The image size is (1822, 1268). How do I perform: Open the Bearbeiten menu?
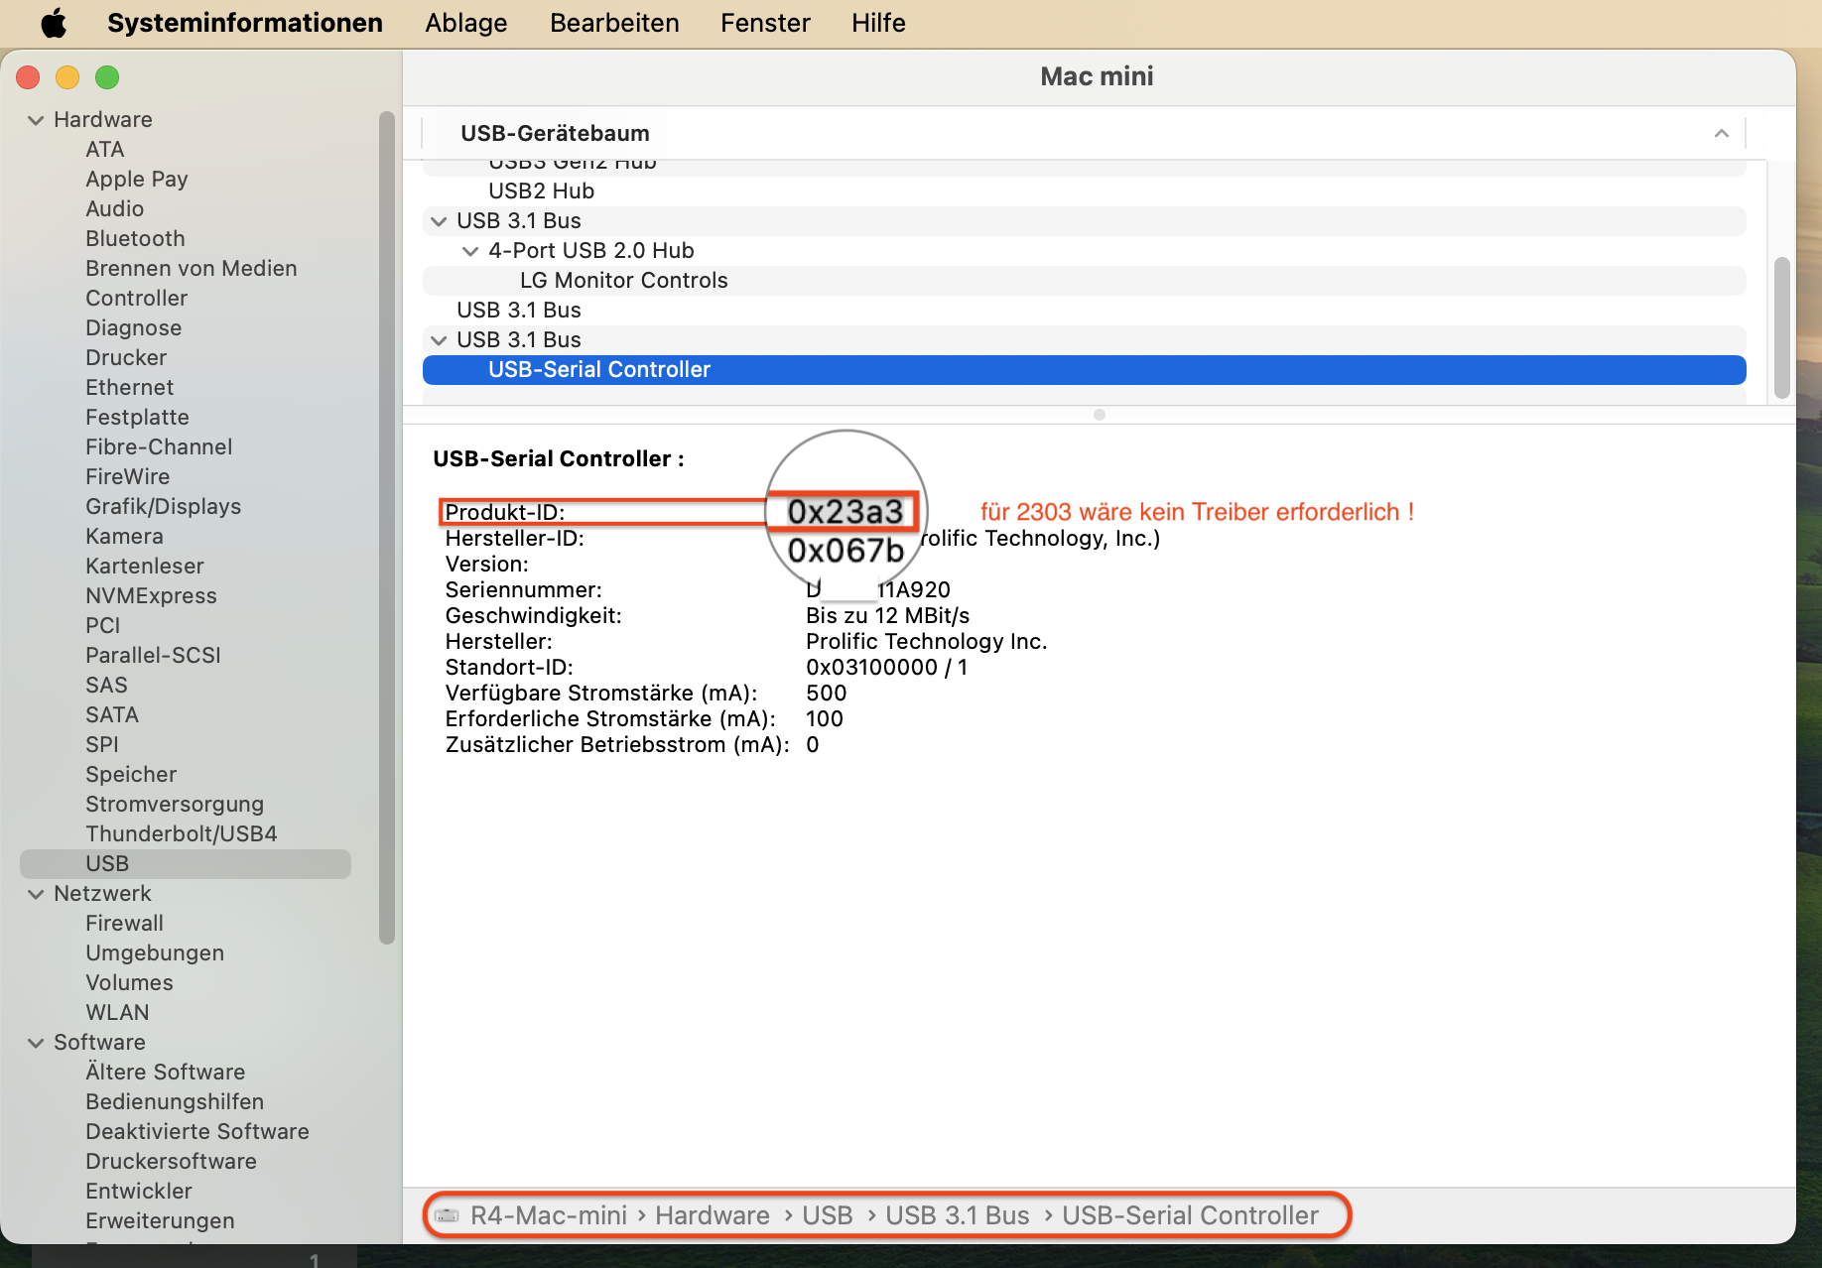coord(614,22)
